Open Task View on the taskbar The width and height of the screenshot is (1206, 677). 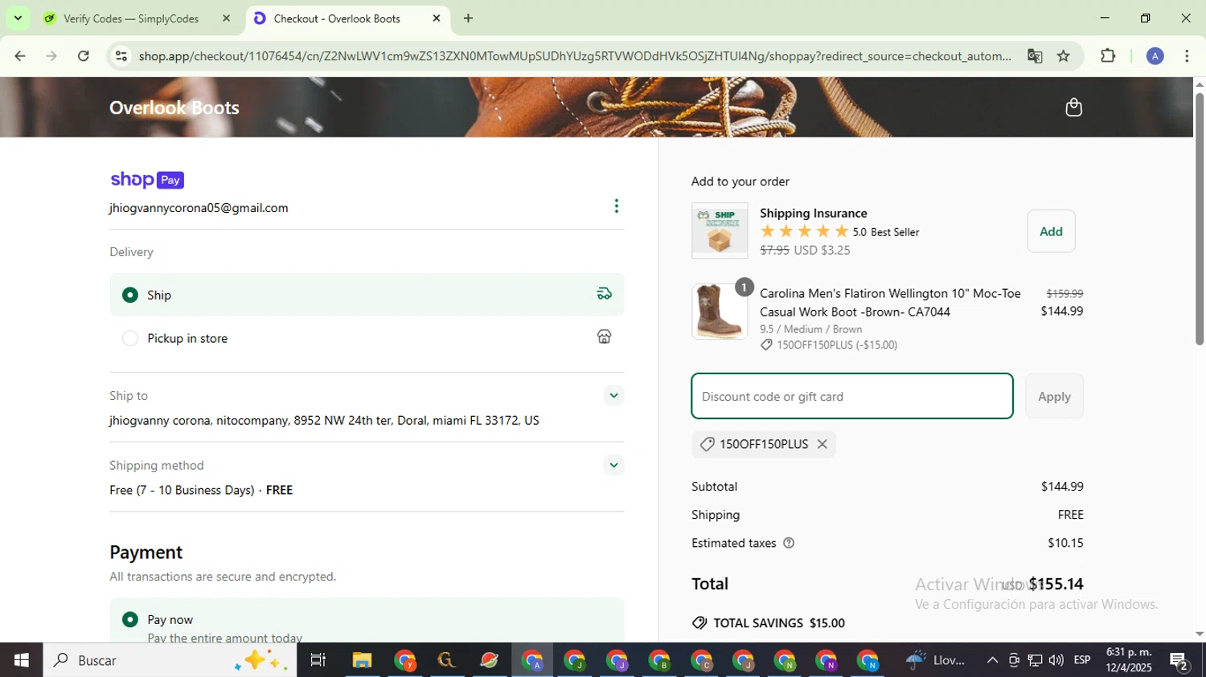(318, 660)
